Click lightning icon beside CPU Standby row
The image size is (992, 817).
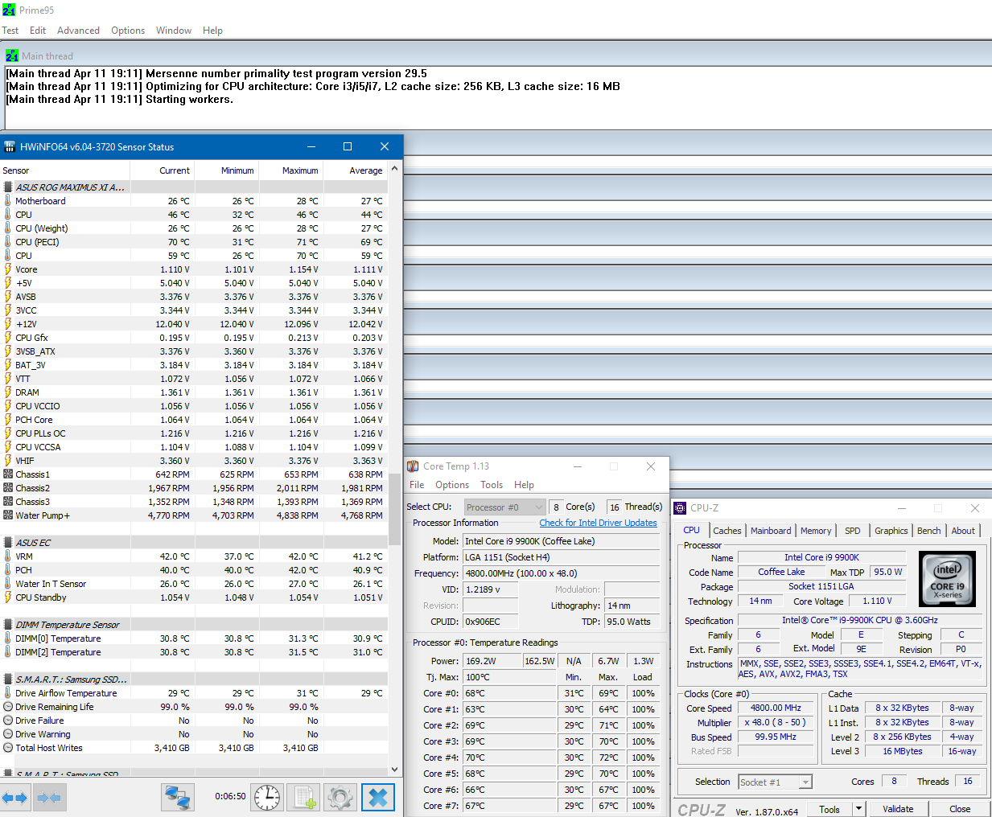(8, 597)
